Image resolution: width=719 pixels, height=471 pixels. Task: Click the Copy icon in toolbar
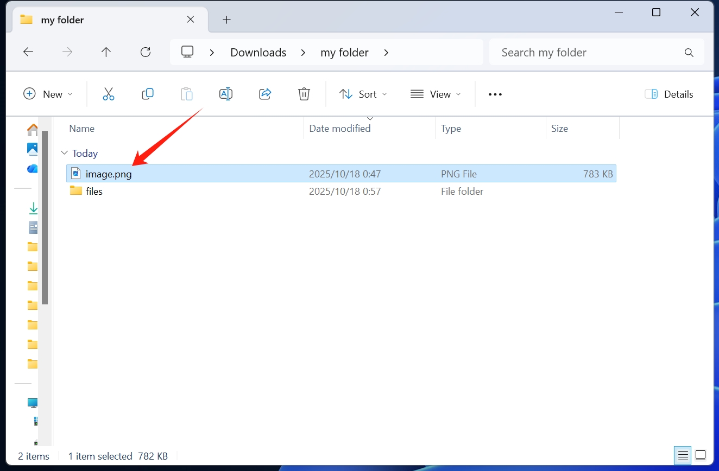147,94
